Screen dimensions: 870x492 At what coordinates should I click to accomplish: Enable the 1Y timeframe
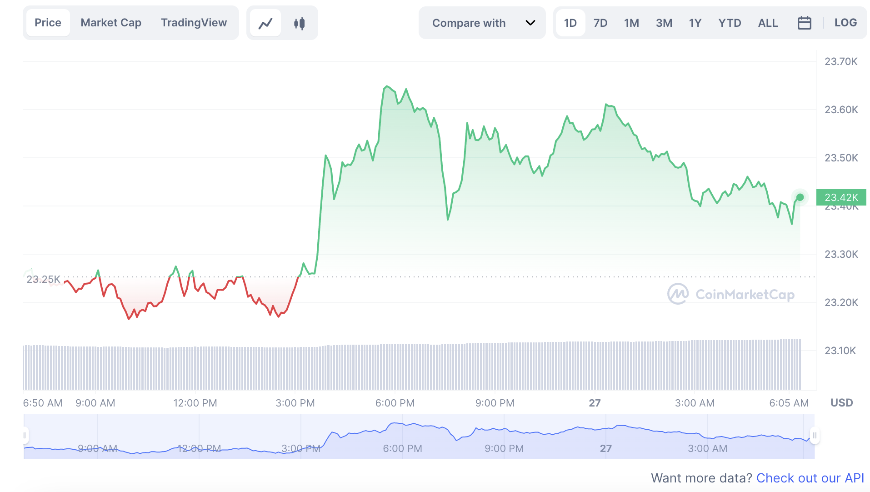[695, 22]
